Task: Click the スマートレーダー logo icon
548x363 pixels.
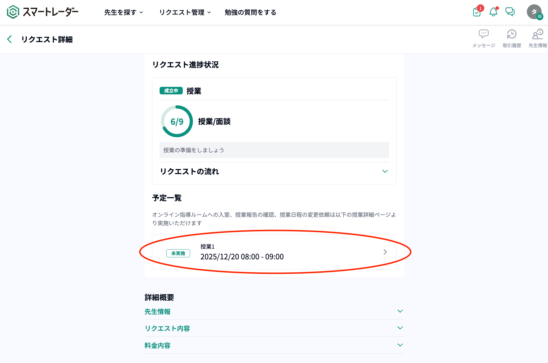Action: tap(13, 12)
